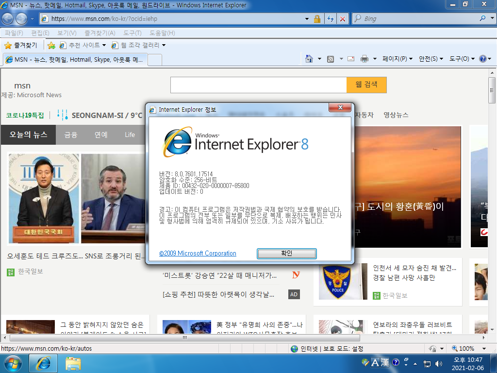497x373 pixels.
Task: Click the vertical scrollbar thumb
Action: point(492,90)
